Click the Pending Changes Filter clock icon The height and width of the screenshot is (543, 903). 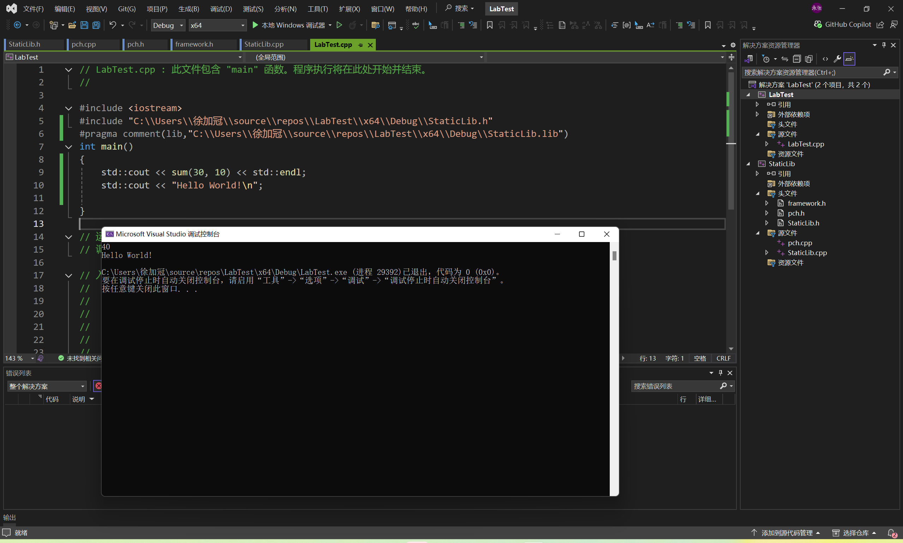(x=766, y=59)
